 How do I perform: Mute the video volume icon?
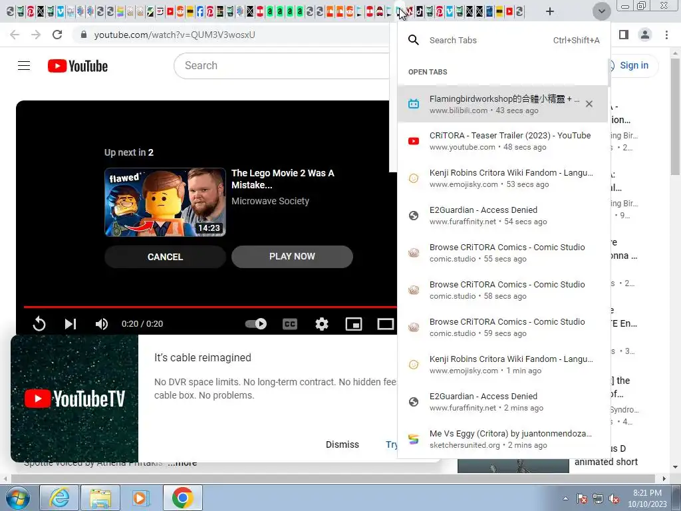tap(102, 324)
